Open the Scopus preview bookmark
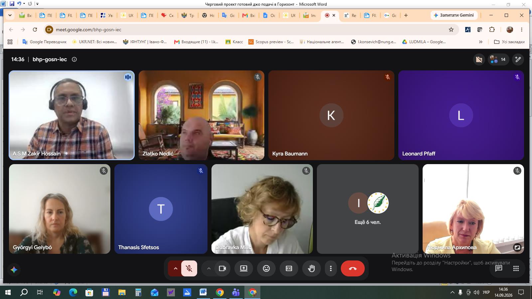532x299 pixels. (271, 42)
